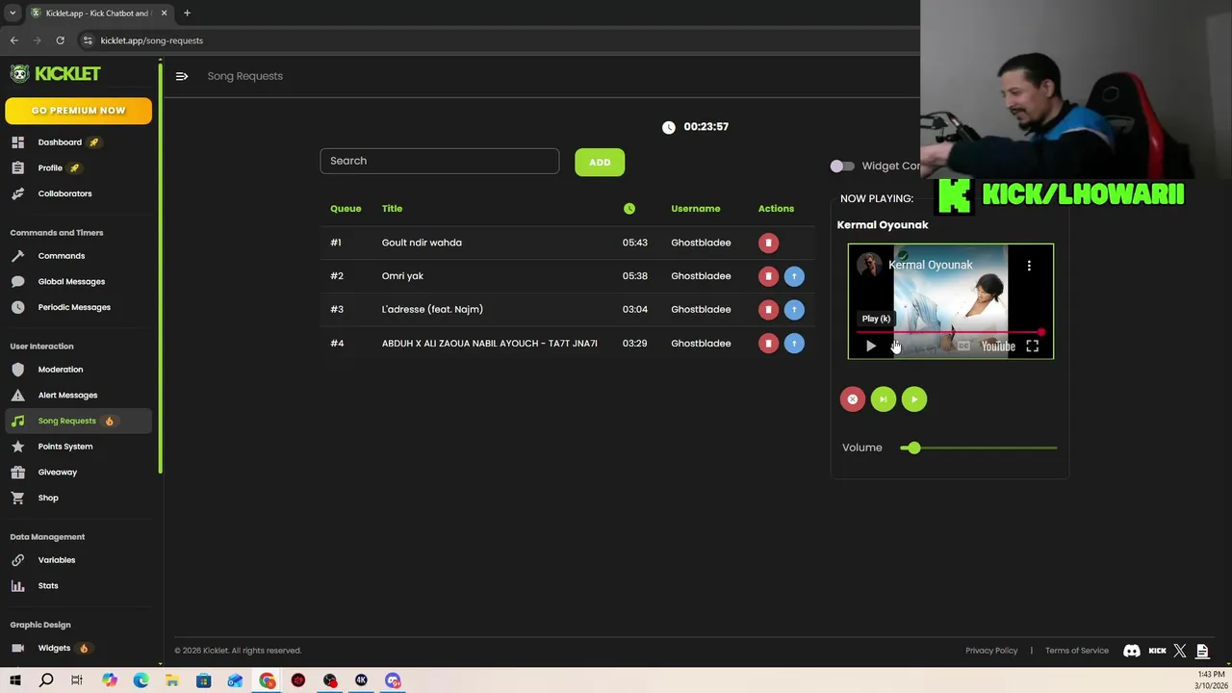
Task: Click the Stats bar chart icon
Action: click(17, 585)
